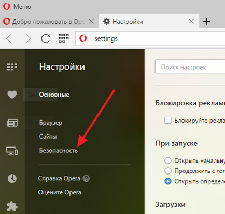This screenshot has height=214, width=225.
Task: Go back with the left arrow button
Action: tap(9, 38)
